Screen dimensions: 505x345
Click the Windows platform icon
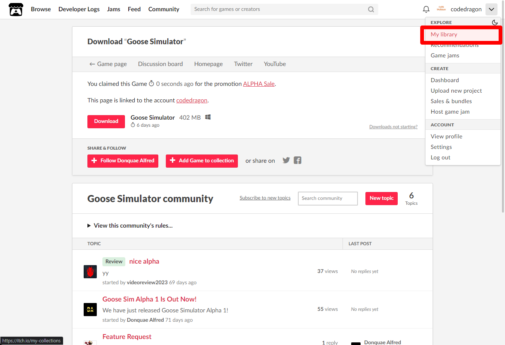pos(208,117)
